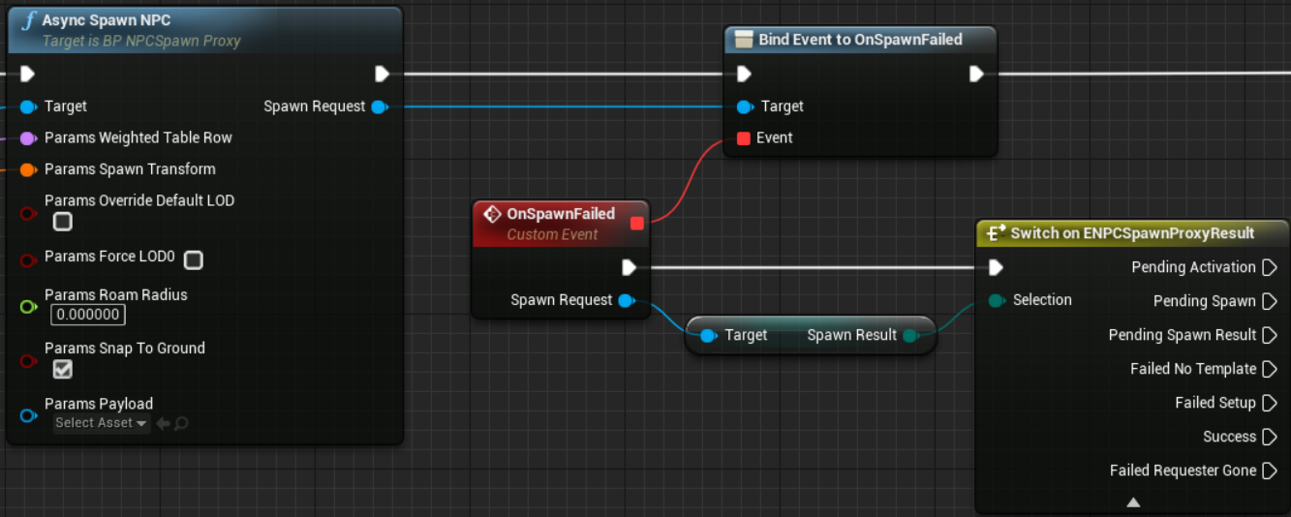Click the Spawn Result output pin
This screenshot has height=517, width=1291.
point(909,336)
